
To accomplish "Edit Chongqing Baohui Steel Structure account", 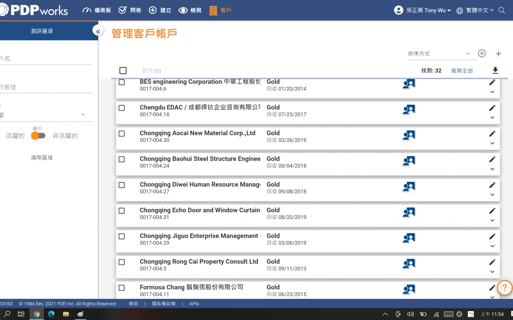I will [492, 159].
